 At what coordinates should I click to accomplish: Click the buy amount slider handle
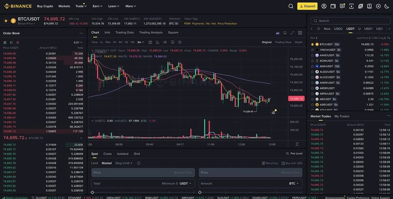point(93,192)
